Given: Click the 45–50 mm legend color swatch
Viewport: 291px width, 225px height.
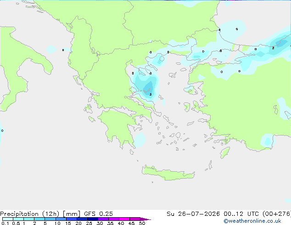Looking at the screenshot, I should pyautogui.click(x=135, y=219).
